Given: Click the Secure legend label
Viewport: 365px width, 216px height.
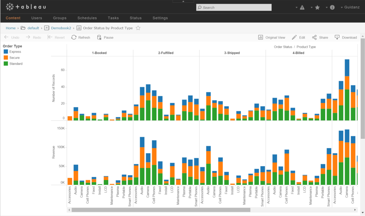Looking at the screenshot, I should (14, 58).
